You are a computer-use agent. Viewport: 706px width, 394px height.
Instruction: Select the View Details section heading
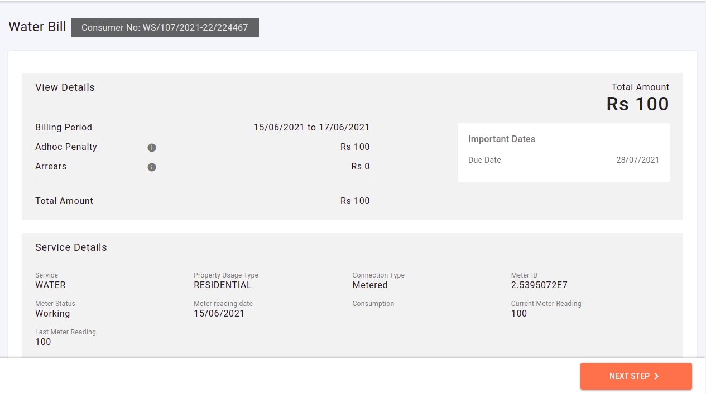click(x=65, y=87)
